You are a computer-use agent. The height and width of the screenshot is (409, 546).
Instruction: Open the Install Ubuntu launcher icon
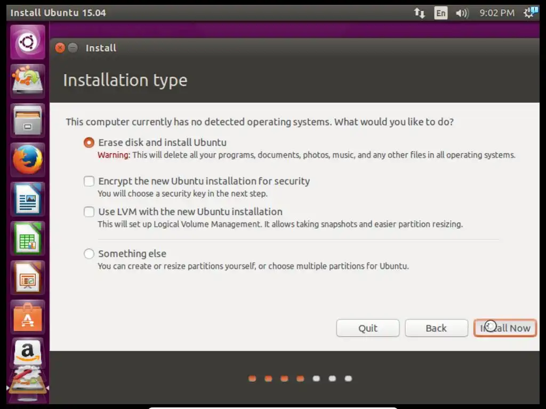point(28,81)
